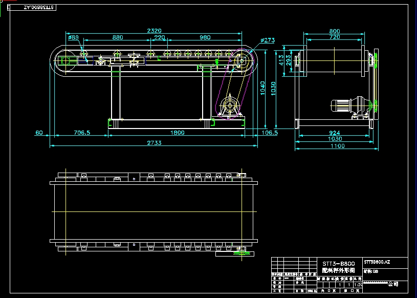Click the 924 dimension in side view
417x298 pixels.
(x=335, y=133)
